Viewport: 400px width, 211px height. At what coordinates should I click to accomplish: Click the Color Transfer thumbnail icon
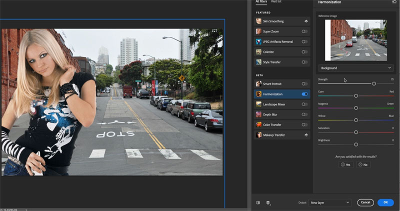pos(258,125)
